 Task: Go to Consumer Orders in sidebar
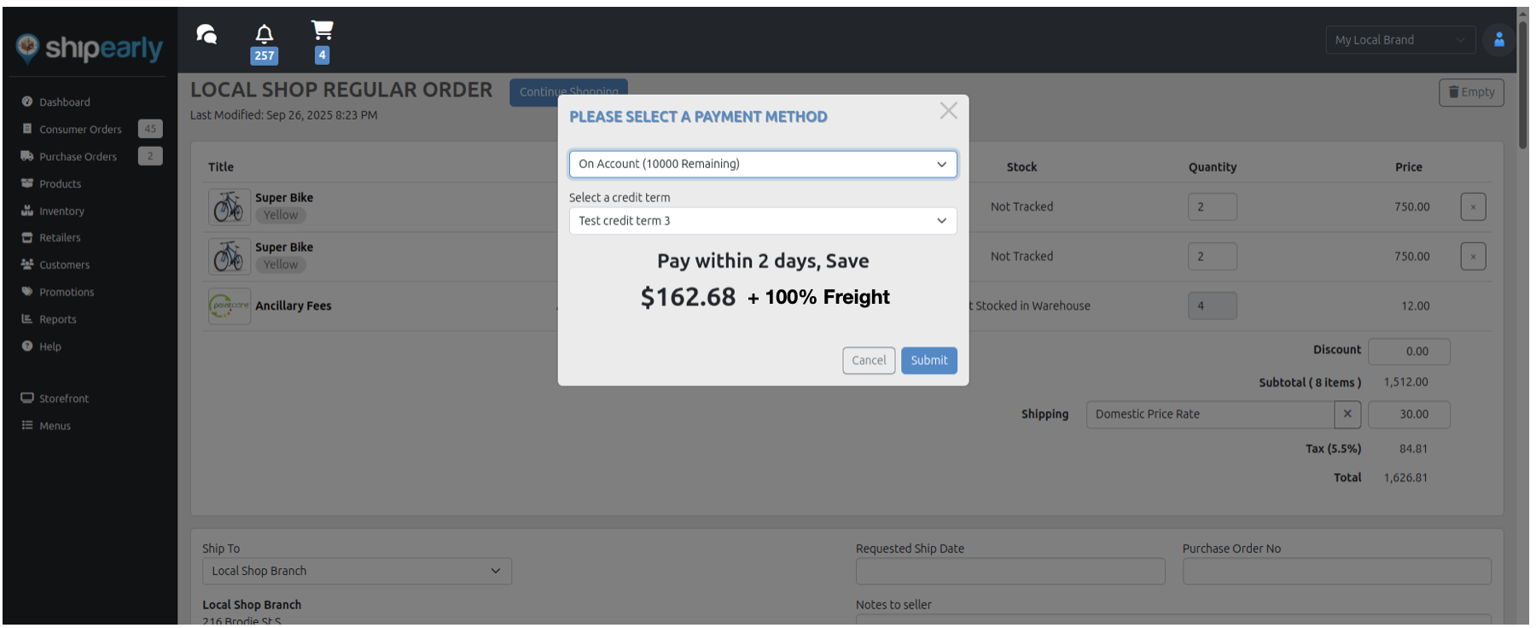(x=80, y=130)
